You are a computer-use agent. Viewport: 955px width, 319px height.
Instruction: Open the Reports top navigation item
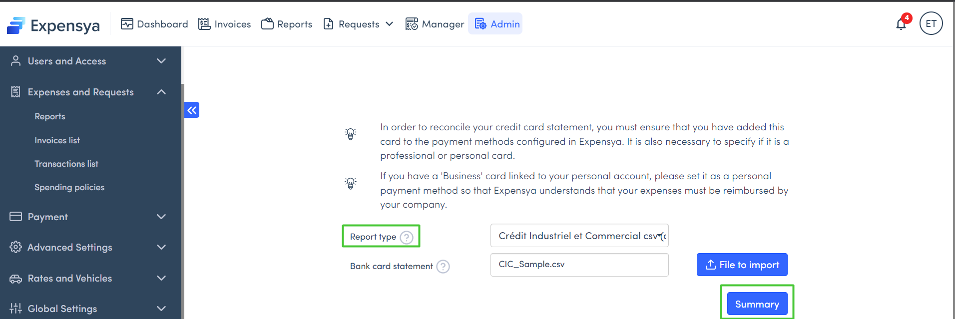(287, 24)
